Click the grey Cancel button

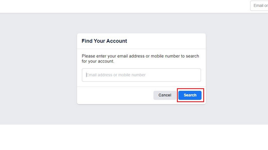[x=165, y=95]
